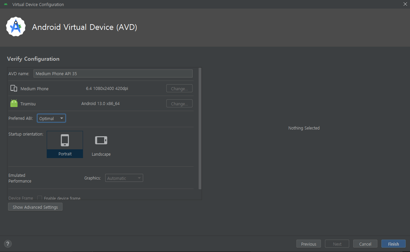Close the Virtual Device Configuration window

(405, 4)
